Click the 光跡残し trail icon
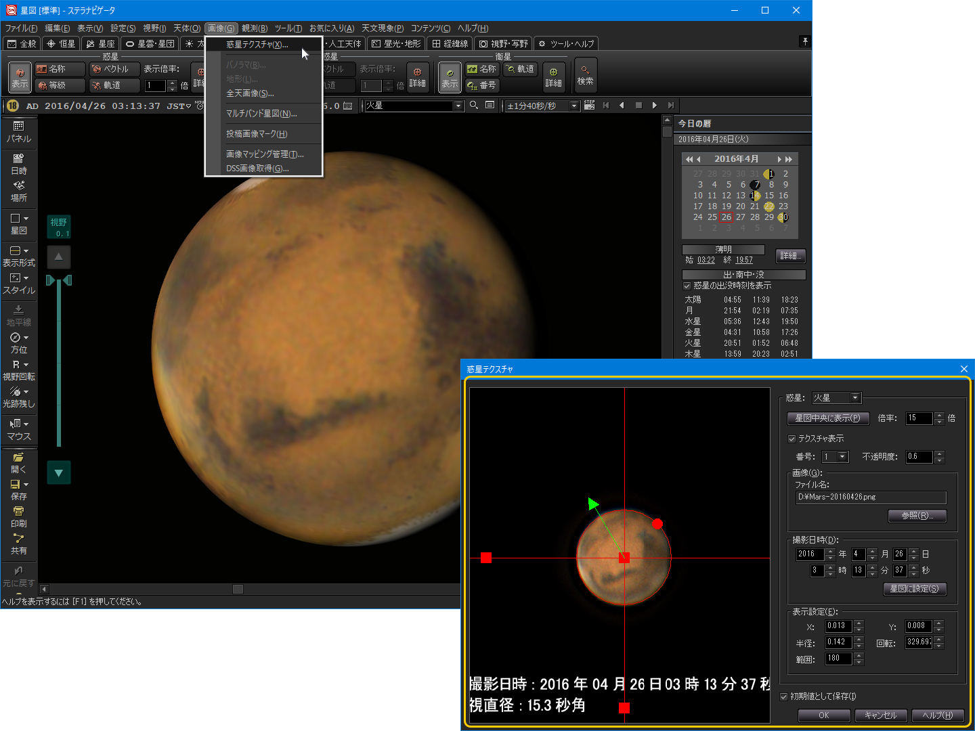This screenshot has width=975, height=731. (x=19, y=397)
